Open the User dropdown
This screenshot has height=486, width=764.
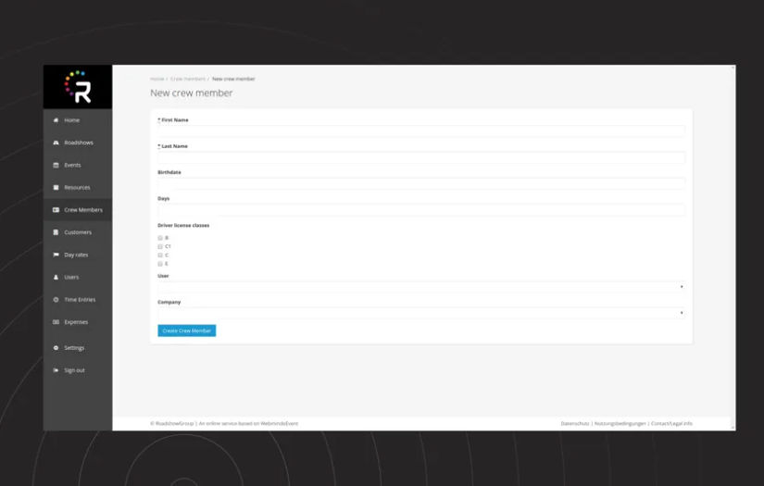tap(421, 287)
